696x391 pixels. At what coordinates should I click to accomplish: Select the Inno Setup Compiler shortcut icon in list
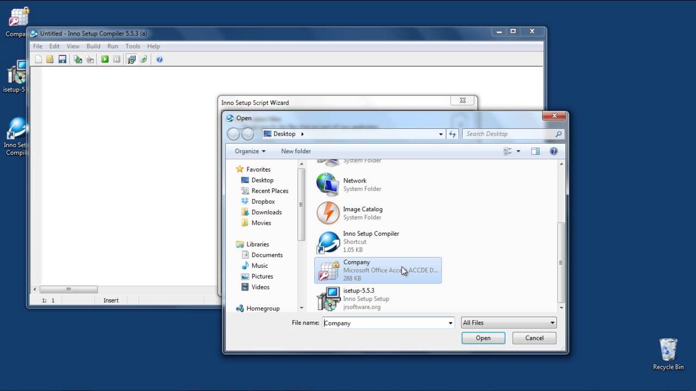pyautogui.click(x=328, y=242)
